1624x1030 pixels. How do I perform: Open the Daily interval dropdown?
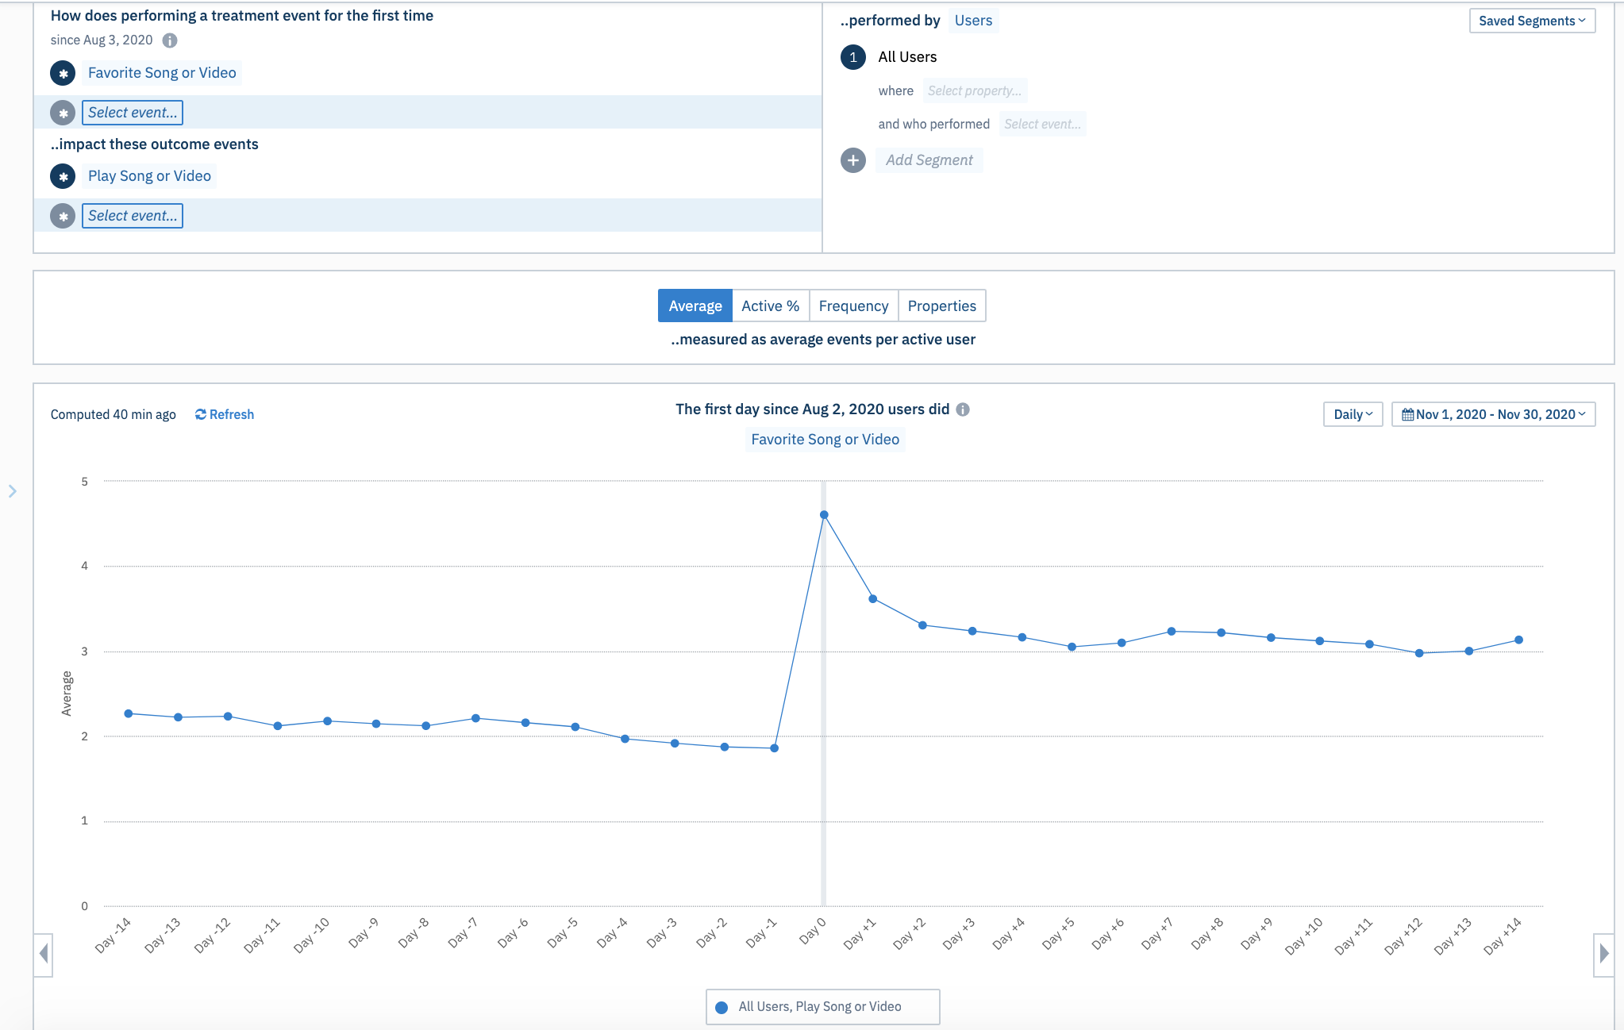click(x=1353, y=414)
